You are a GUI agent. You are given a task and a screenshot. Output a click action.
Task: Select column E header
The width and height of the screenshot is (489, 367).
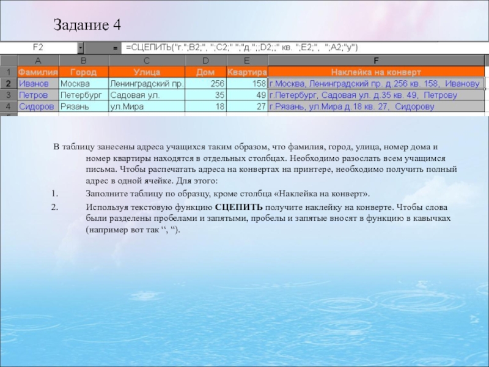click(247, 60)
